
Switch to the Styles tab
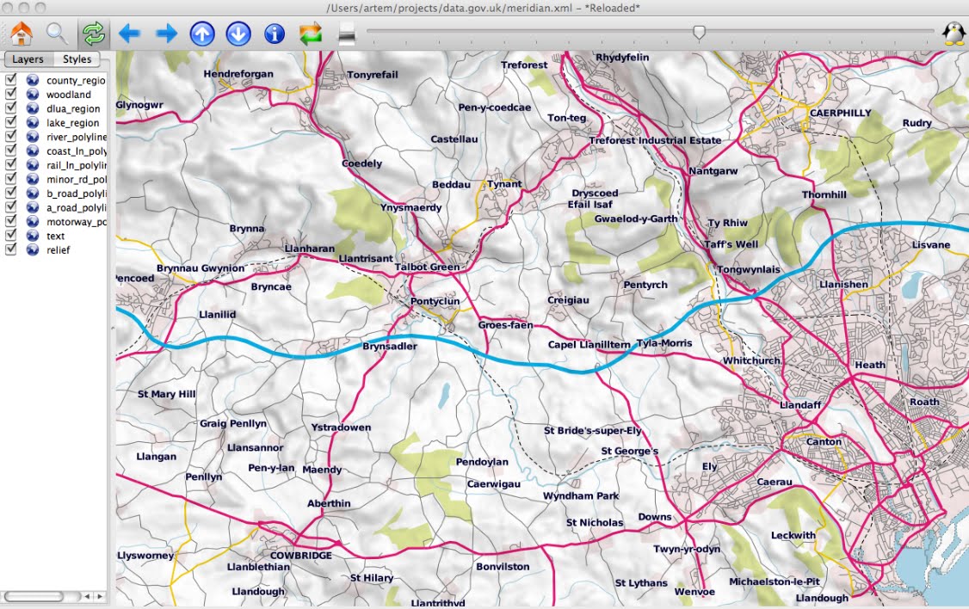point(76,59)
